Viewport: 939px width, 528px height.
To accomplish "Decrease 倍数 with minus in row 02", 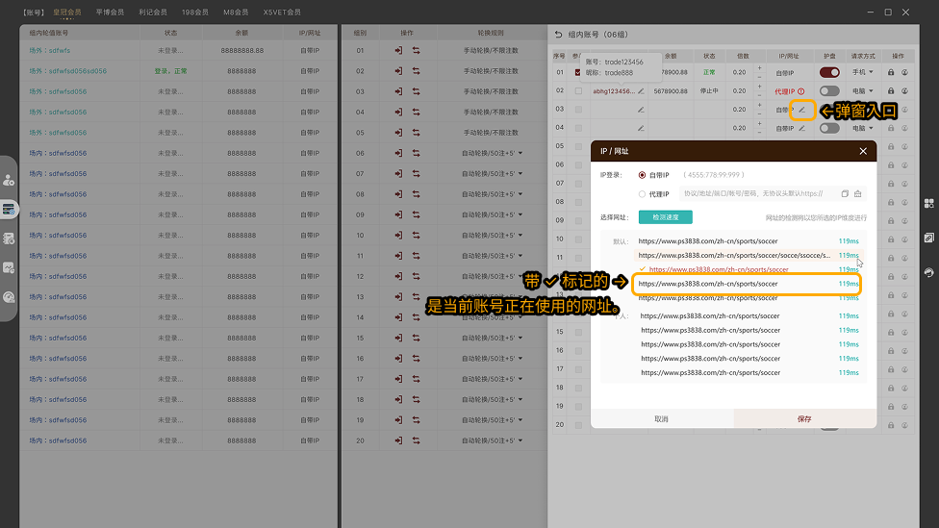I will tap(759, 96).
